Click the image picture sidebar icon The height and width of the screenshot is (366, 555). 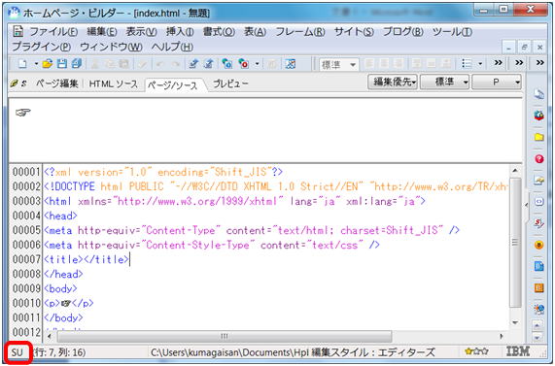[x=538, y=181]
